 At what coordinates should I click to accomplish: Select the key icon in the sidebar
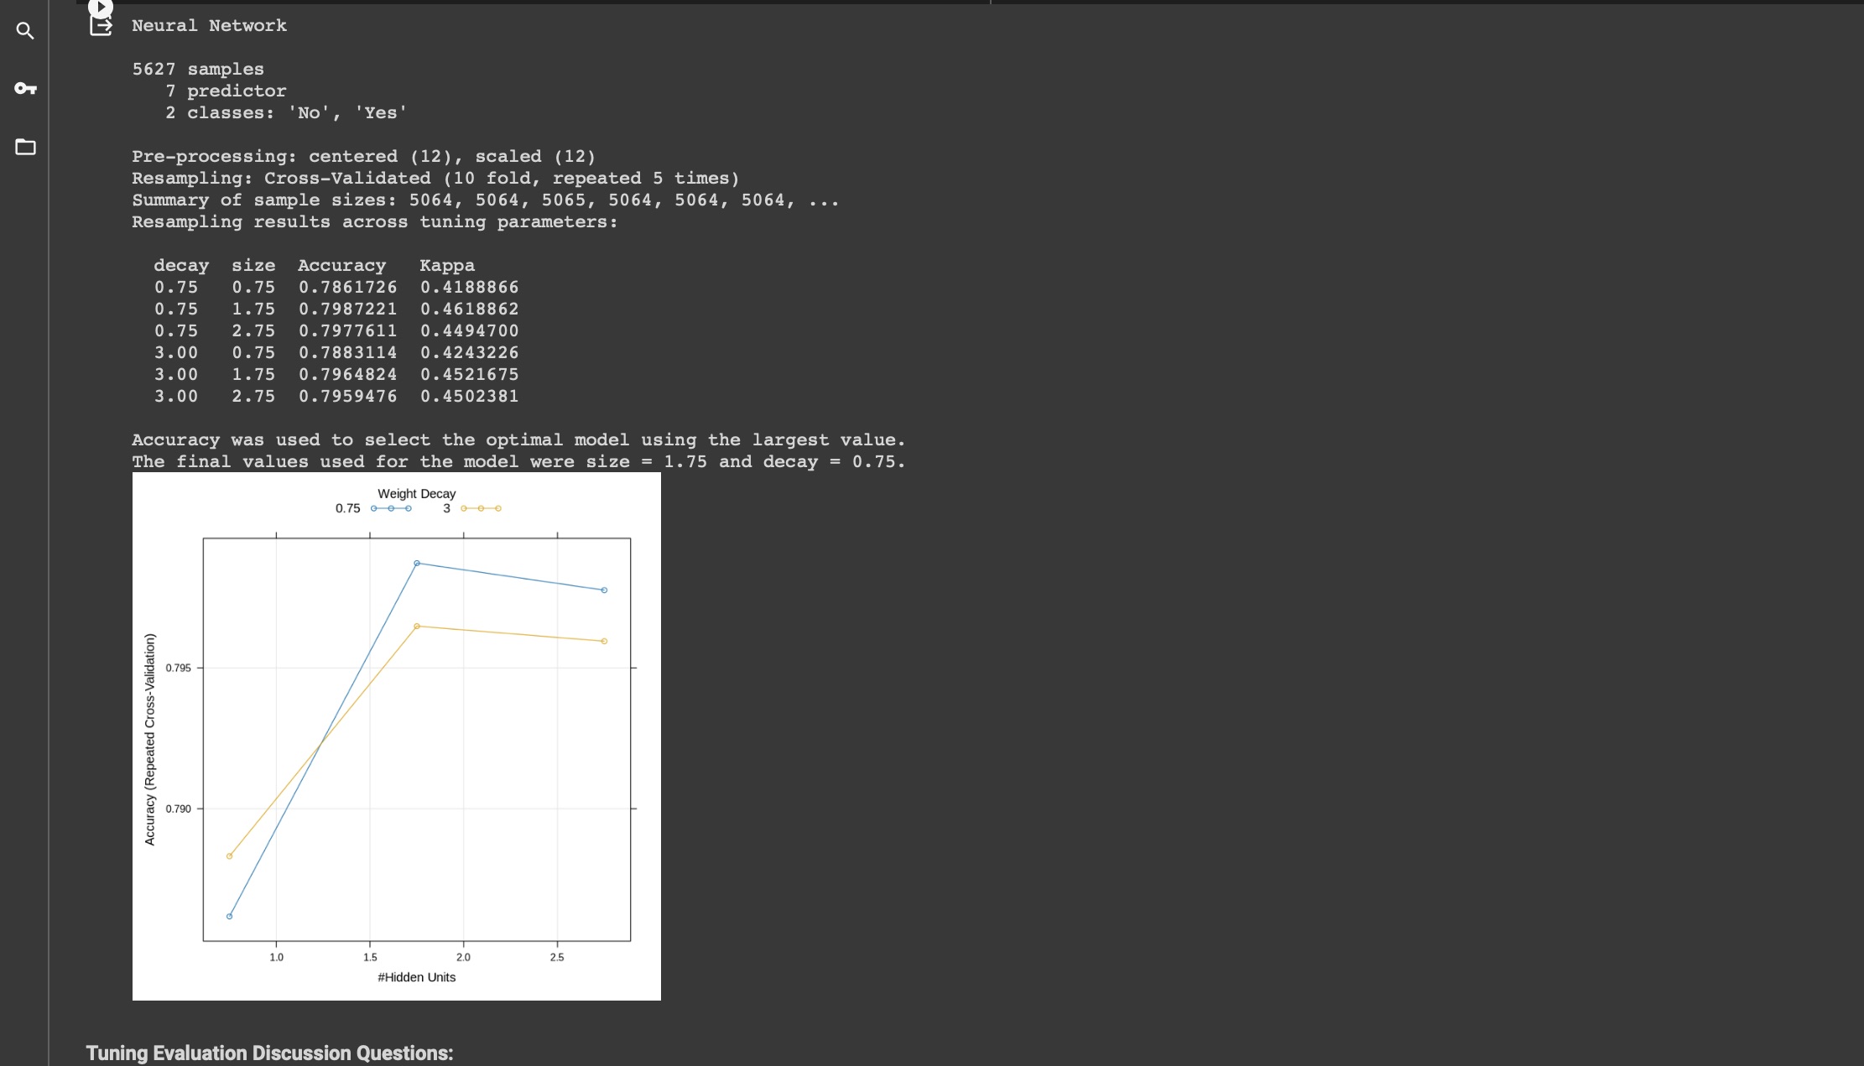25,87
